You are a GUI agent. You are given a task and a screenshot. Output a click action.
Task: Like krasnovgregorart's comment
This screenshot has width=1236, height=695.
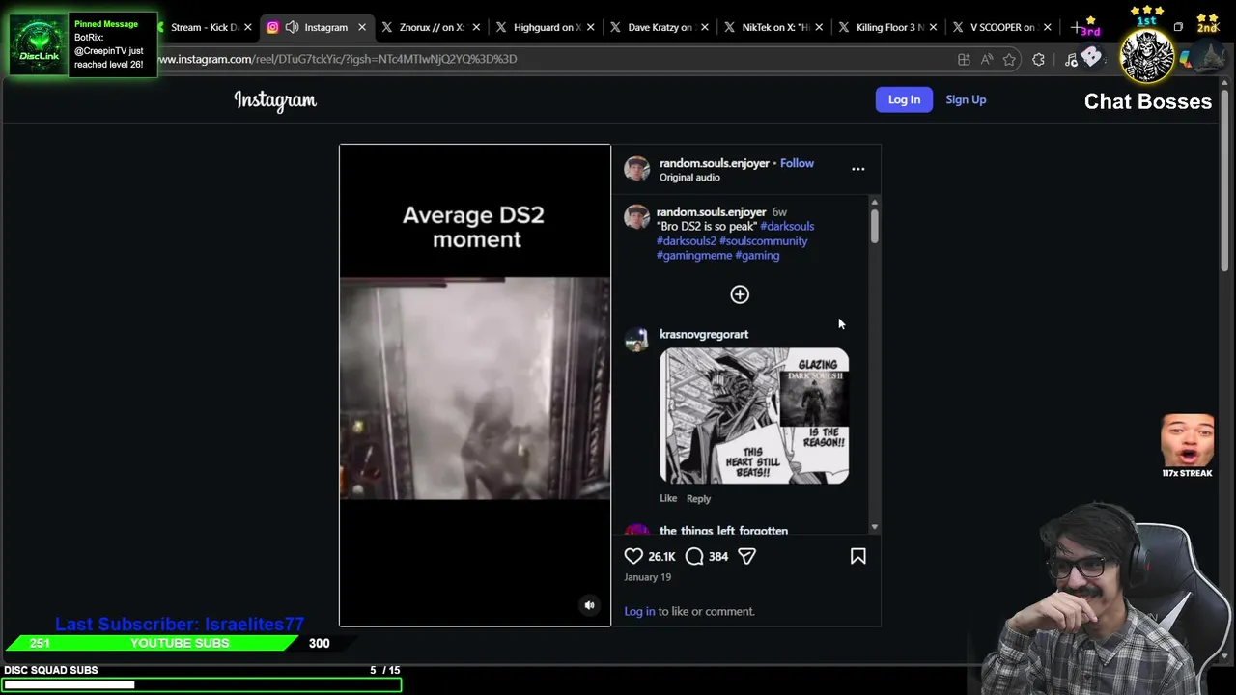[x=668, y=498]
